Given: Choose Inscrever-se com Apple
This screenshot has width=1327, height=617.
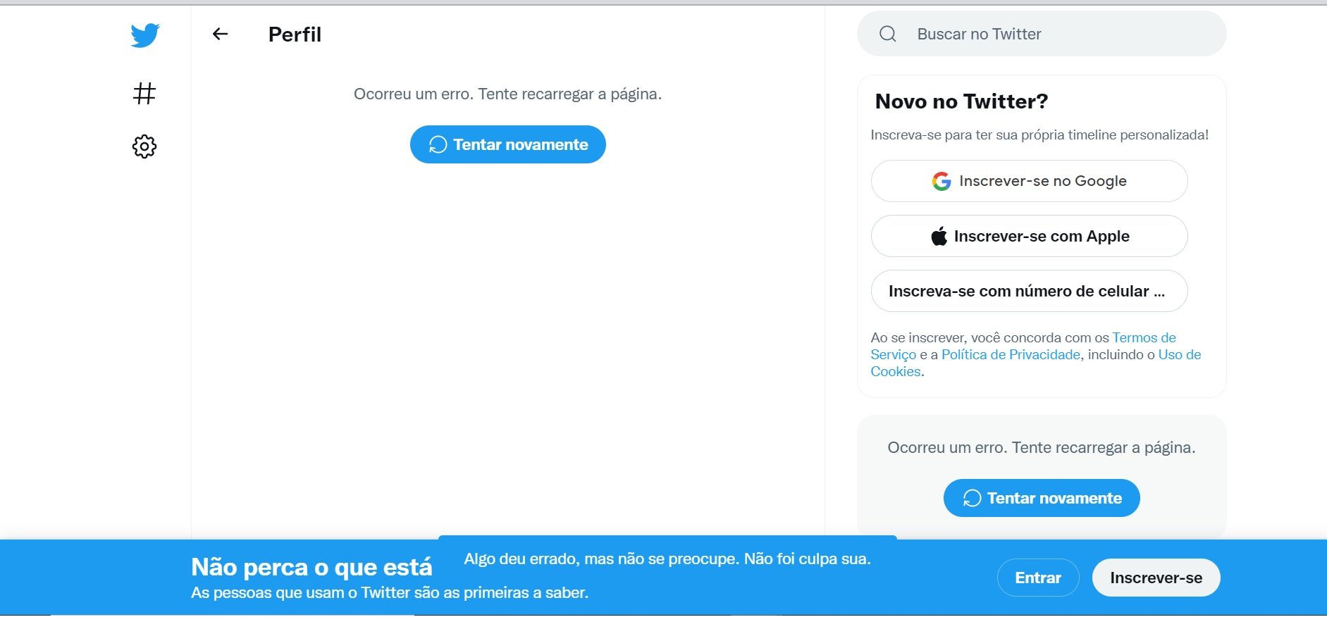Looking at the screenshot, I should 1030,236.
